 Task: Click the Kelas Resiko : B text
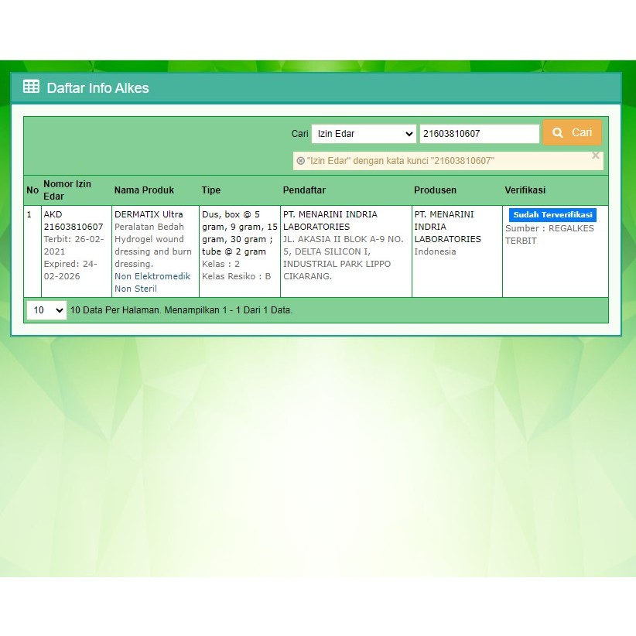pyautogui.click(x=236, y=276)
